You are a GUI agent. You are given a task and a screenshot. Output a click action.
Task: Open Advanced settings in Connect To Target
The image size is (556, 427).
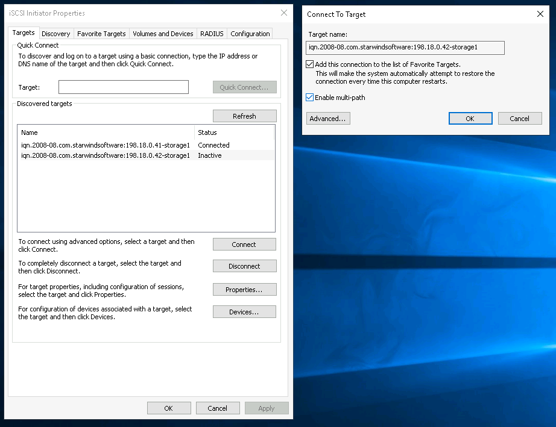click(328, 119)
